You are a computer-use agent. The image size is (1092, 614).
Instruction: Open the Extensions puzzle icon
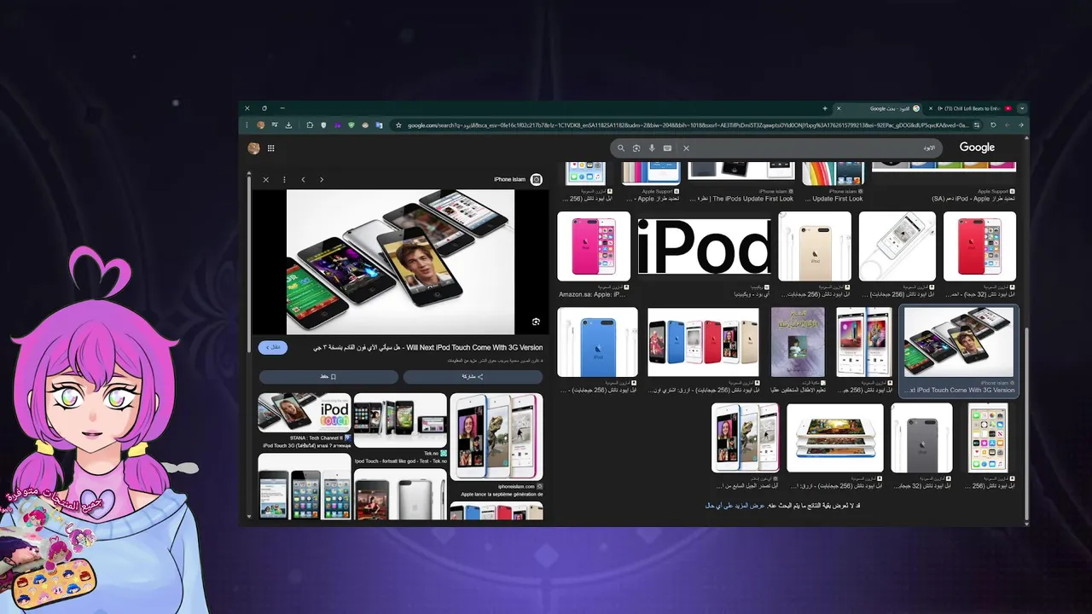(x=310, y=125)
